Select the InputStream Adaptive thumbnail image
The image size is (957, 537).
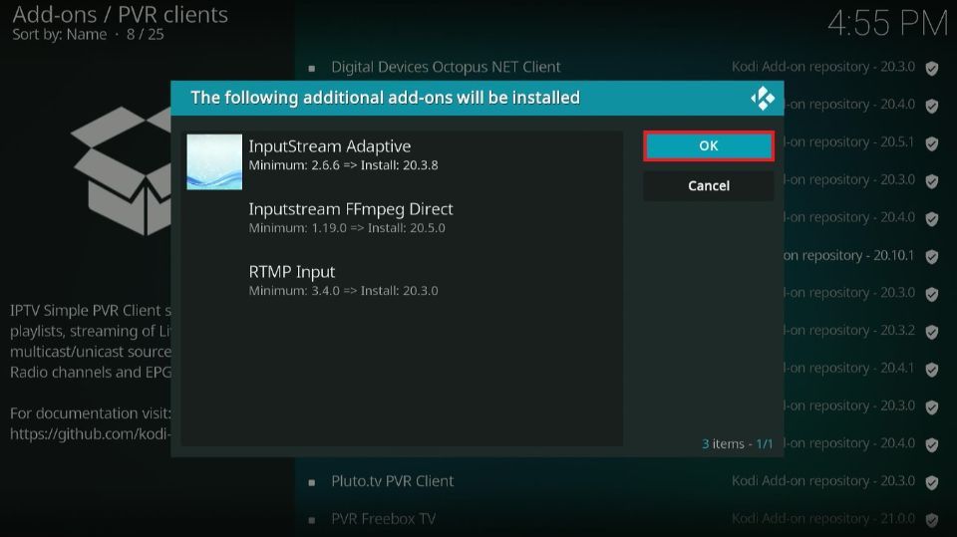coord(214,161)
